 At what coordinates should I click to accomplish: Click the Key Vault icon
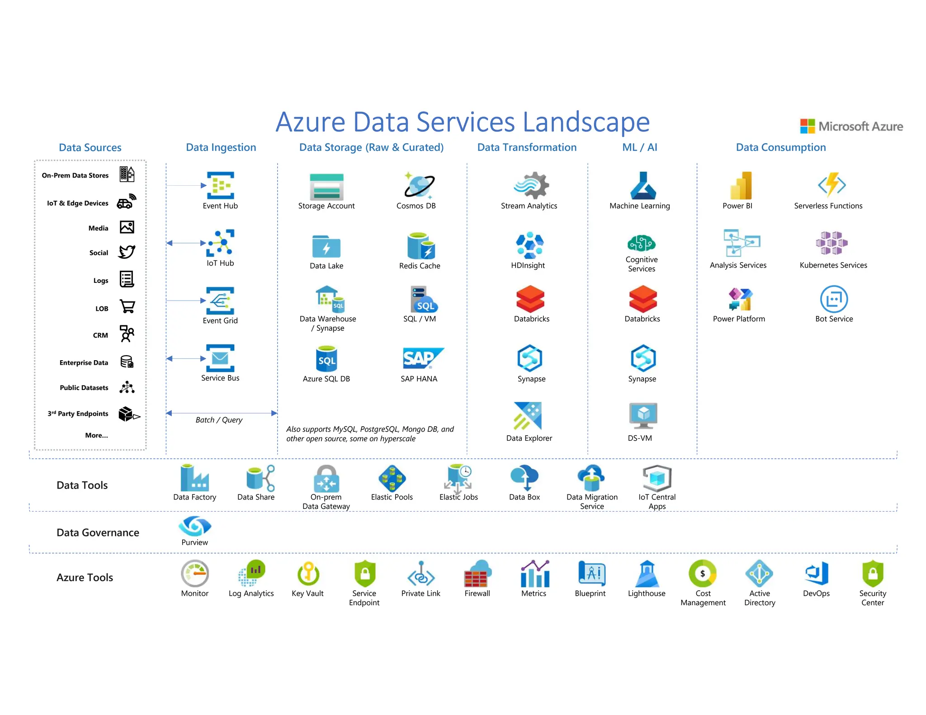[x=308, y=574]
